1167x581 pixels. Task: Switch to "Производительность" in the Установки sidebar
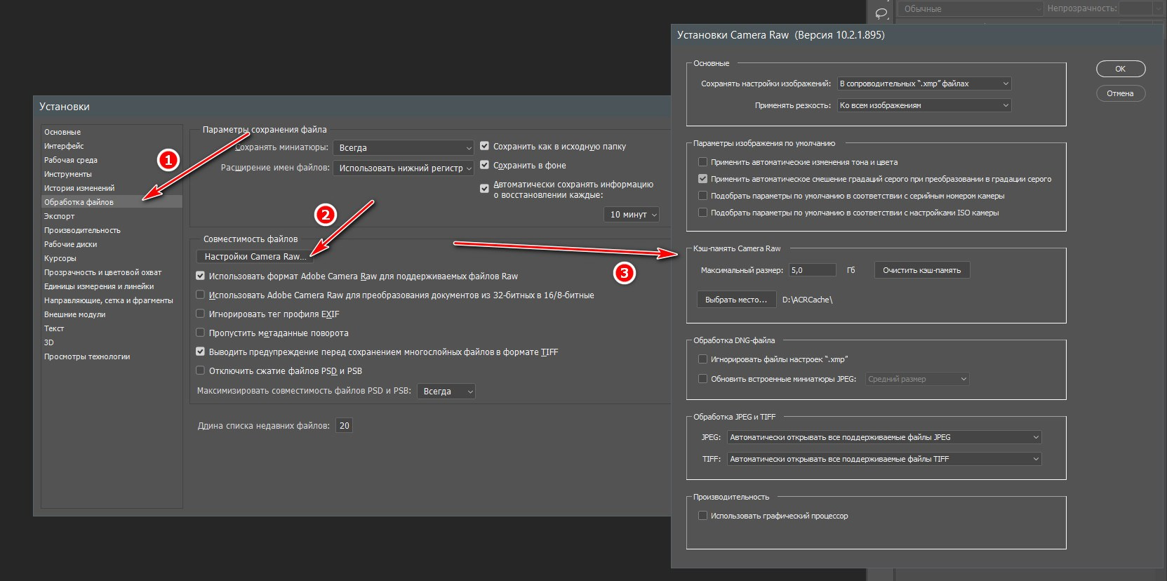82,230
